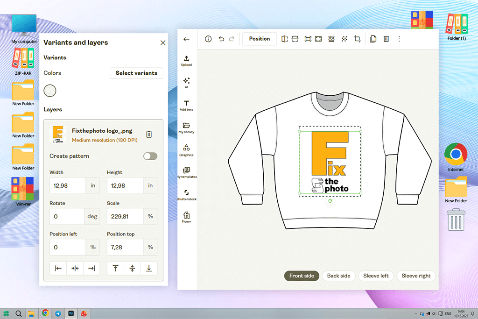Select the logo design on the sweatshirt
Screen dimensions: 478x319
tap(330, 162)
